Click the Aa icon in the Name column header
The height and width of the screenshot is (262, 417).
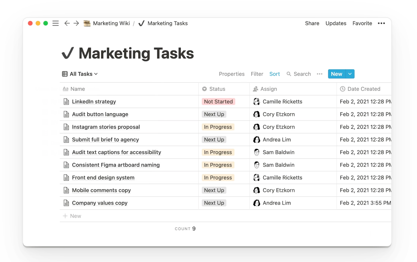[x=65, y=89]
